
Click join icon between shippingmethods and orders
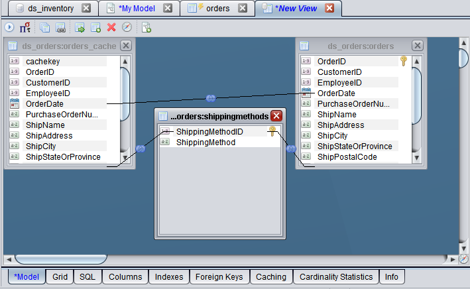coord(291,148)
